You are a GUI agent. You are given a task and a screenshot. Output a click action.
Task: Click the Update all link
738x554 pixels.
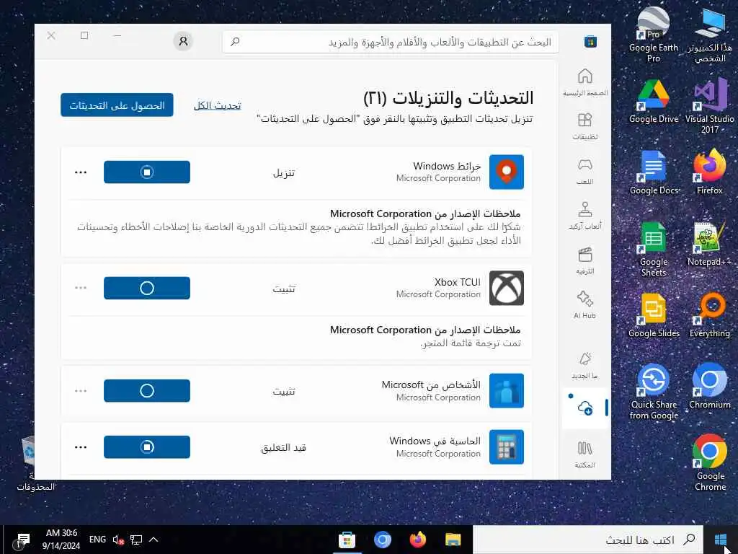point(218,105)
